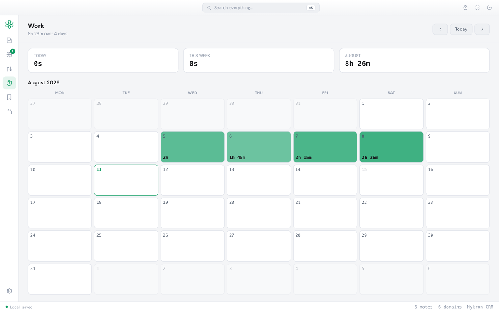The height and width of the screenshot is (312, 499).
Task: Select August 7 cell with 2h 15m
Action: pyautogui.click(x=325, y=147)
